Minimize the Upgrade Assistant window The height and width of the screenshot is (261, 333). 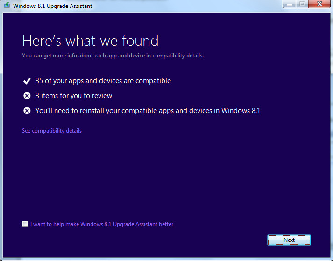point(290,4)
